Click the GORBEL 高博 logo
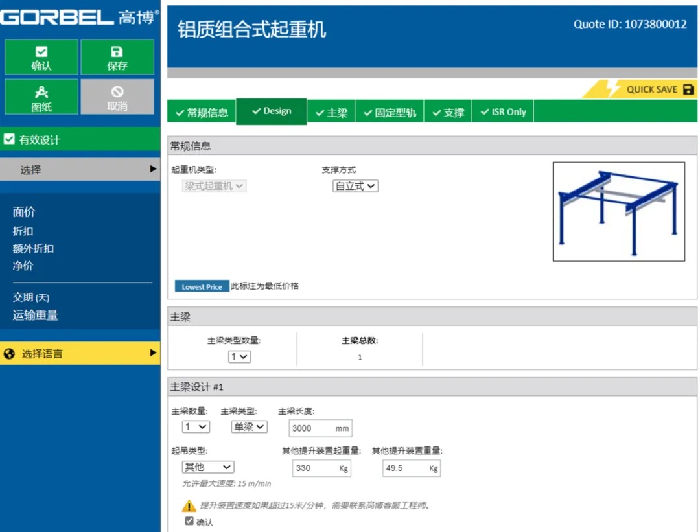Viewport: 700px width, 532px height. (x=79, y=17)
